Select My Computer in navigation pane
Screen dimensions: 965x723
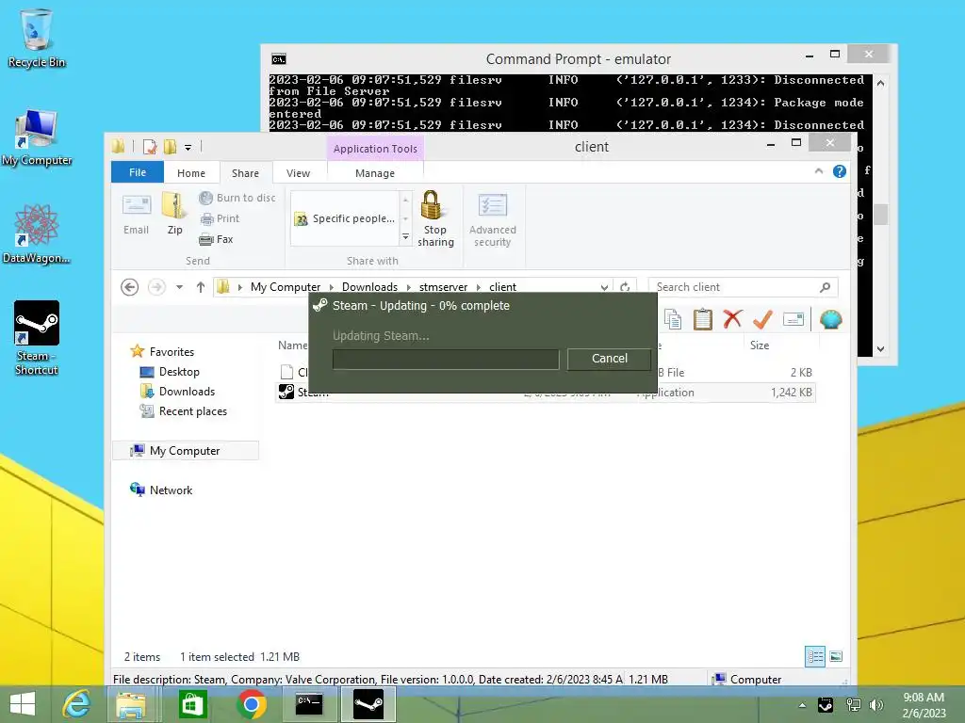186,451
